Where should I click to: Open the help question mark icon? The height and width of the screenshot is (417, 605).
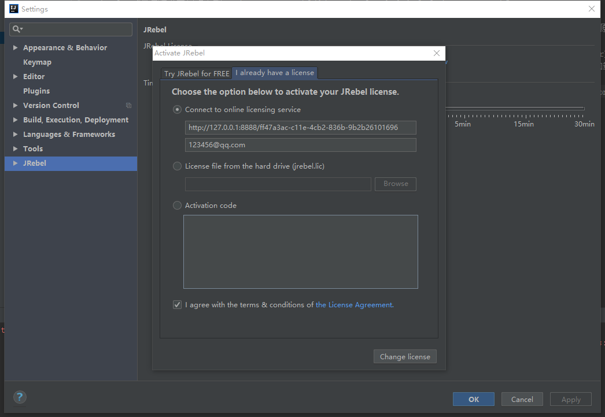pyautogui.click(x=20, y=397)
